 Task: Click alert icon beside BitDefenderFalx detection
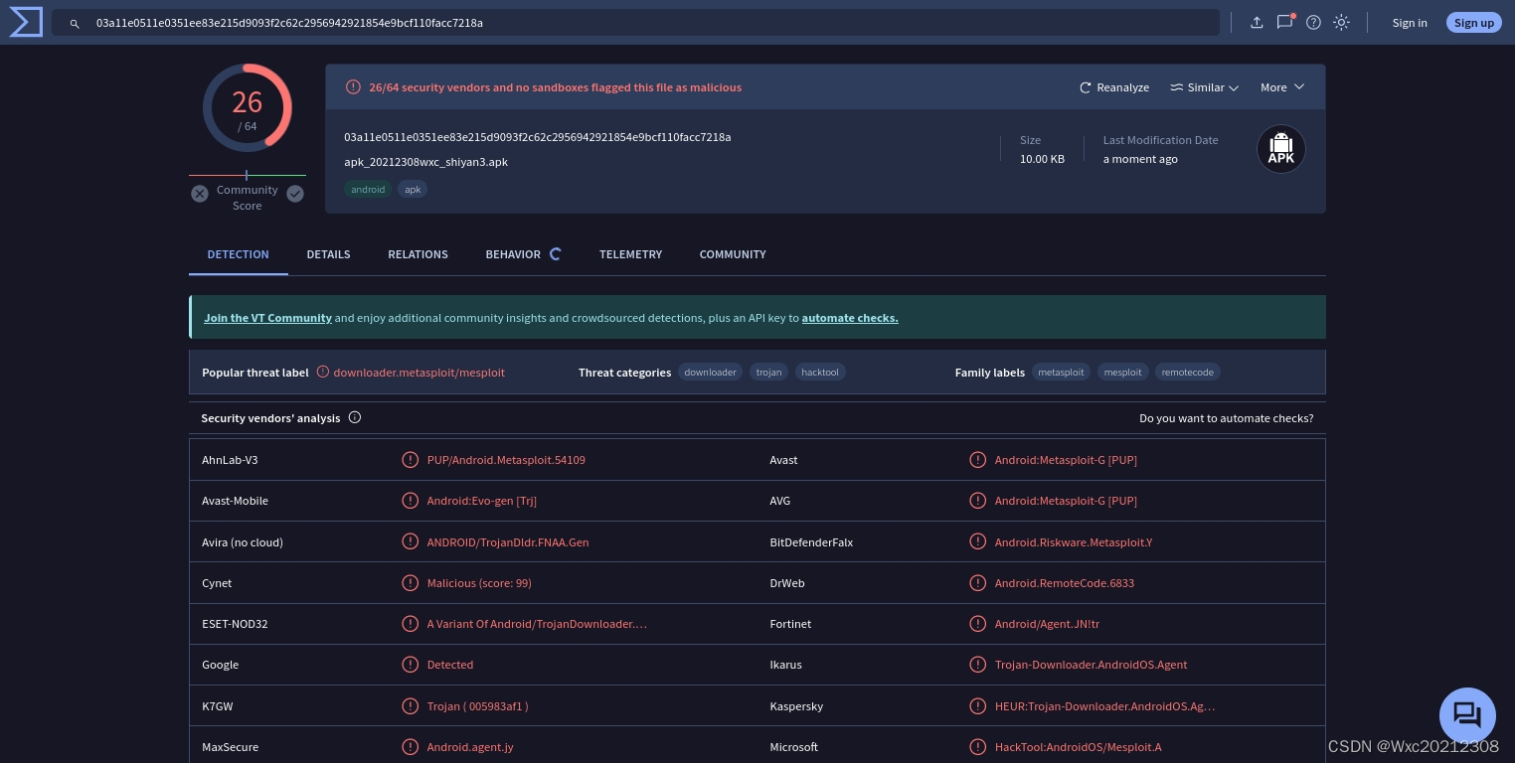pos(978,541)
